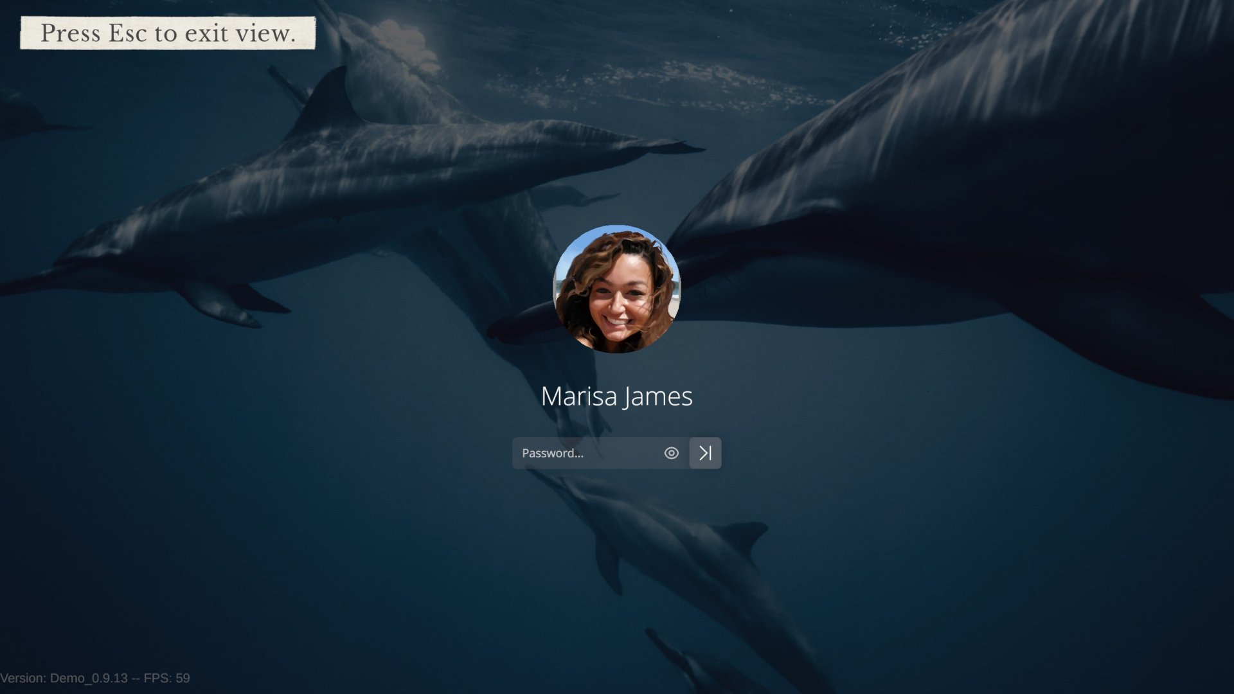Click the smiling woman's avatar picture

point(616,289)
